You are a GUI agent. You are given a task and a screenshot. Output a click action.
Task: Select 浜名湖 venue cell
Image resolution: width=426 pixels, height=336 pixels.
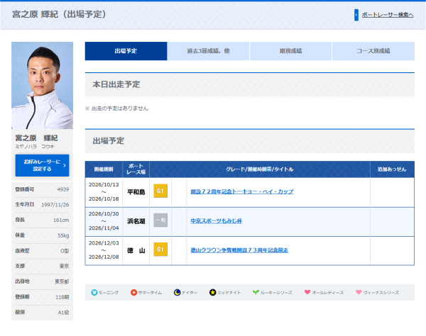(x=136, y=222)
